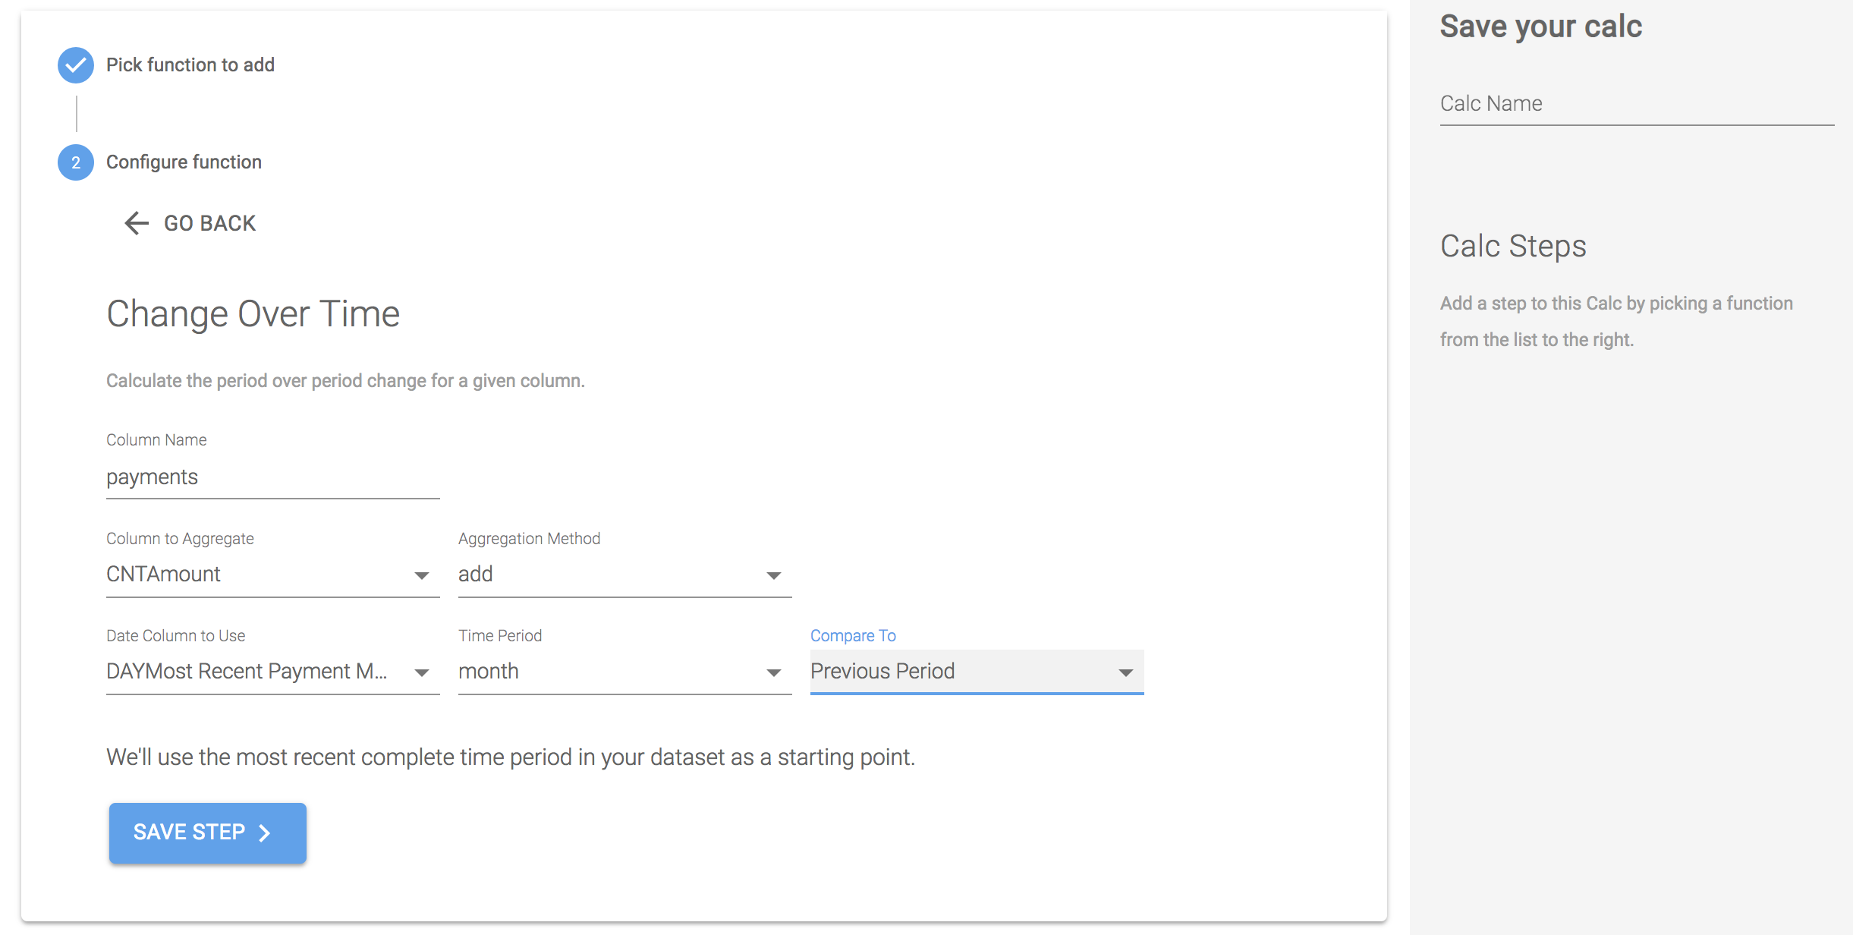Click the 'Add a step to this Calc' hint text
This screenshot has height=935, width=1853.
1616,322
